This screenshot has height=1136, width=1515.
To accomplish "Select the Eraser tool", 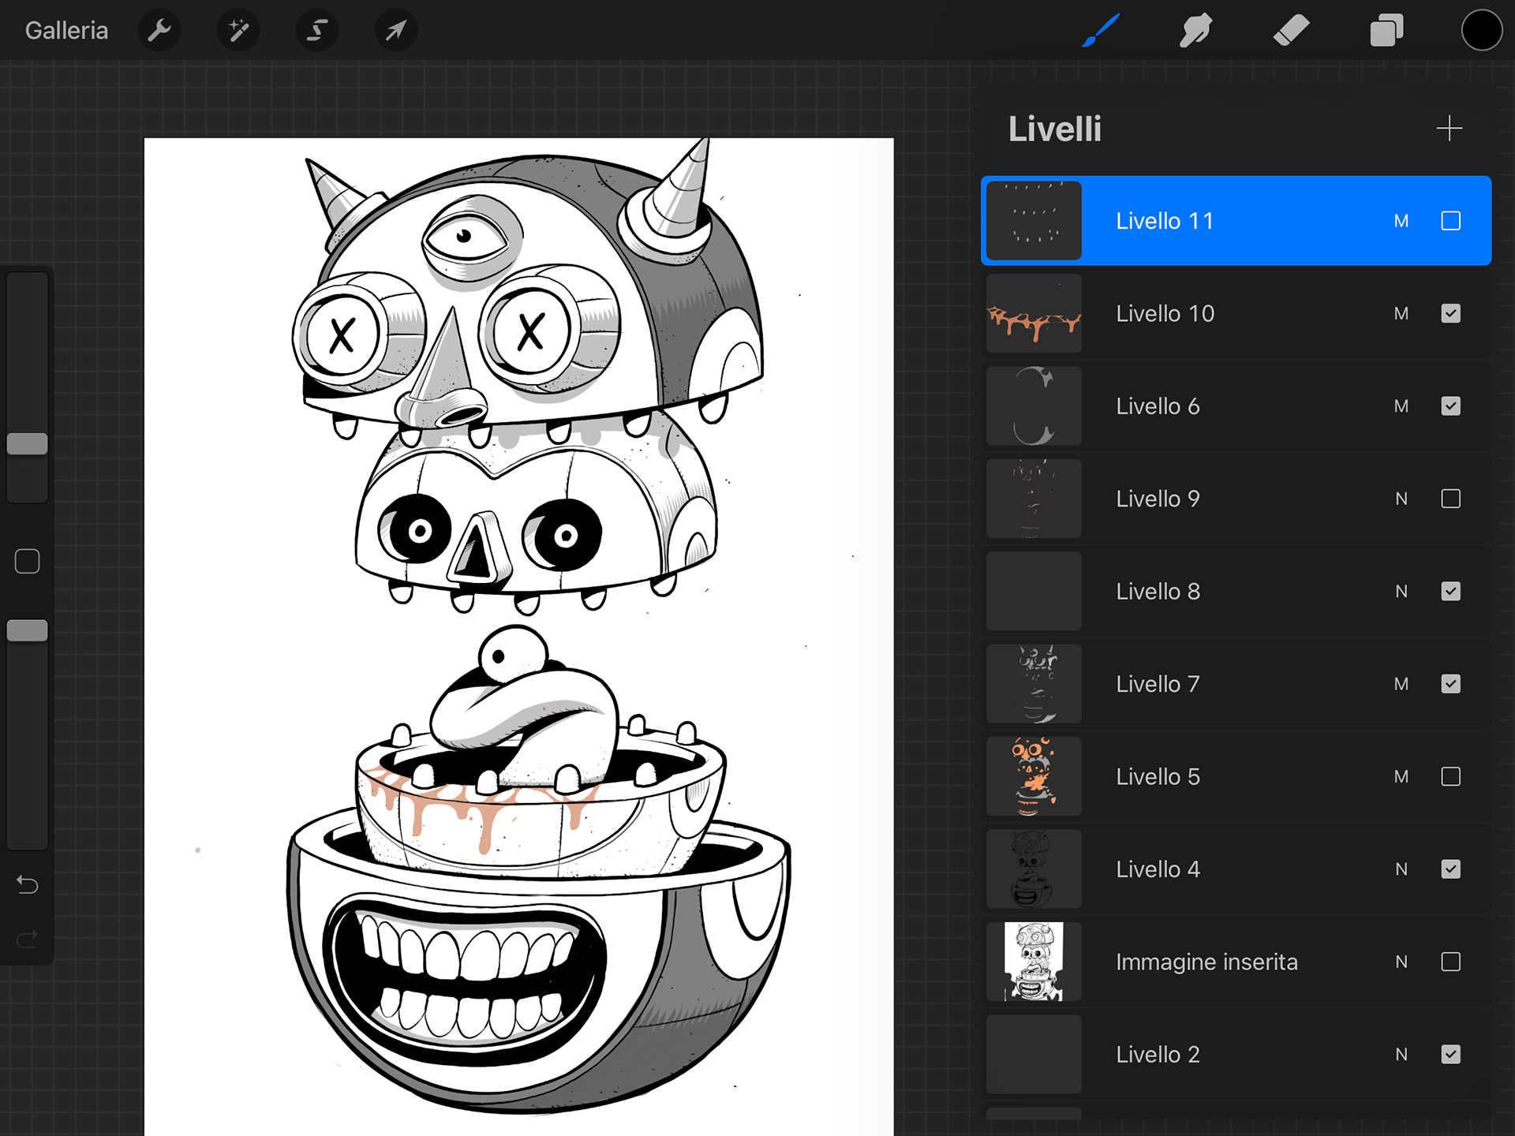I will pyautogui.click(x=1291, y=31).
